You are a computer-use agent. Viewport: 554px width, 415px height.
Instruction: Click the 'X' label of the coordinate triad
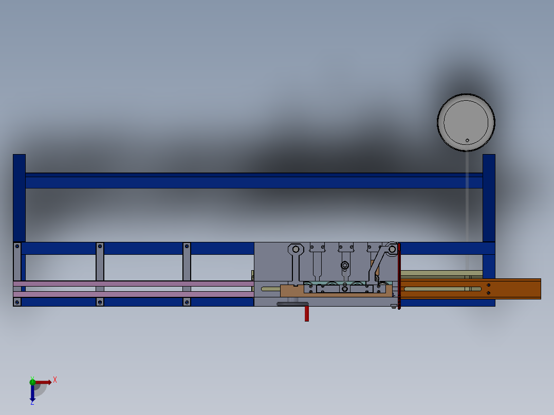coord(55,380)
